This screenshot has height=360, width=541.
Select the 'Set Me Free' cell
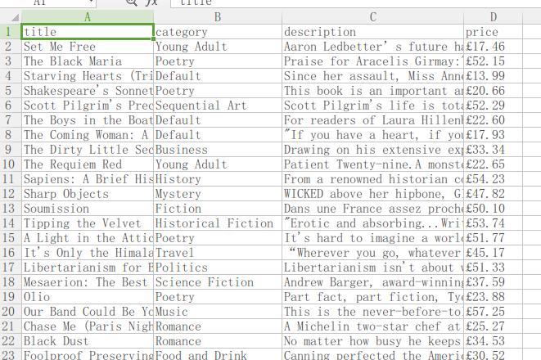coord(88,47)
